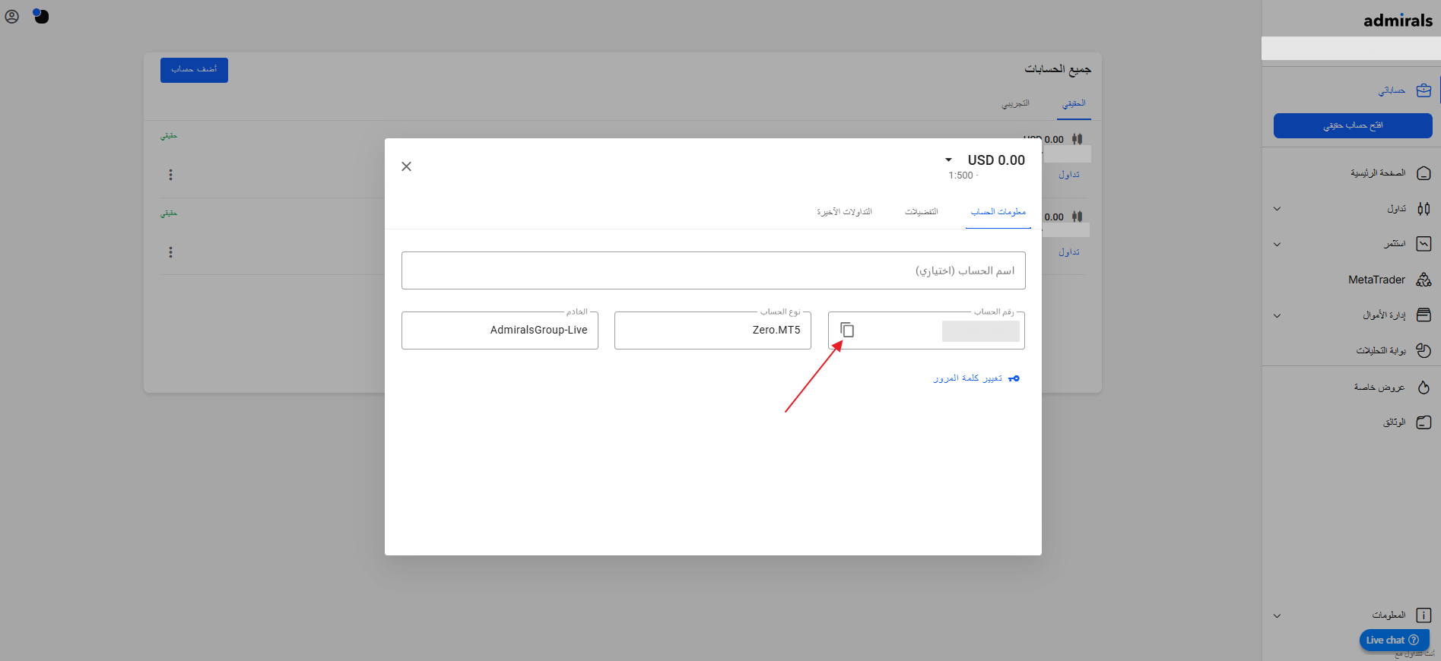Click the MetaTrader sidebar label
The width and height of the screenshot is (1441, 661).
(x=1376, y=280)
